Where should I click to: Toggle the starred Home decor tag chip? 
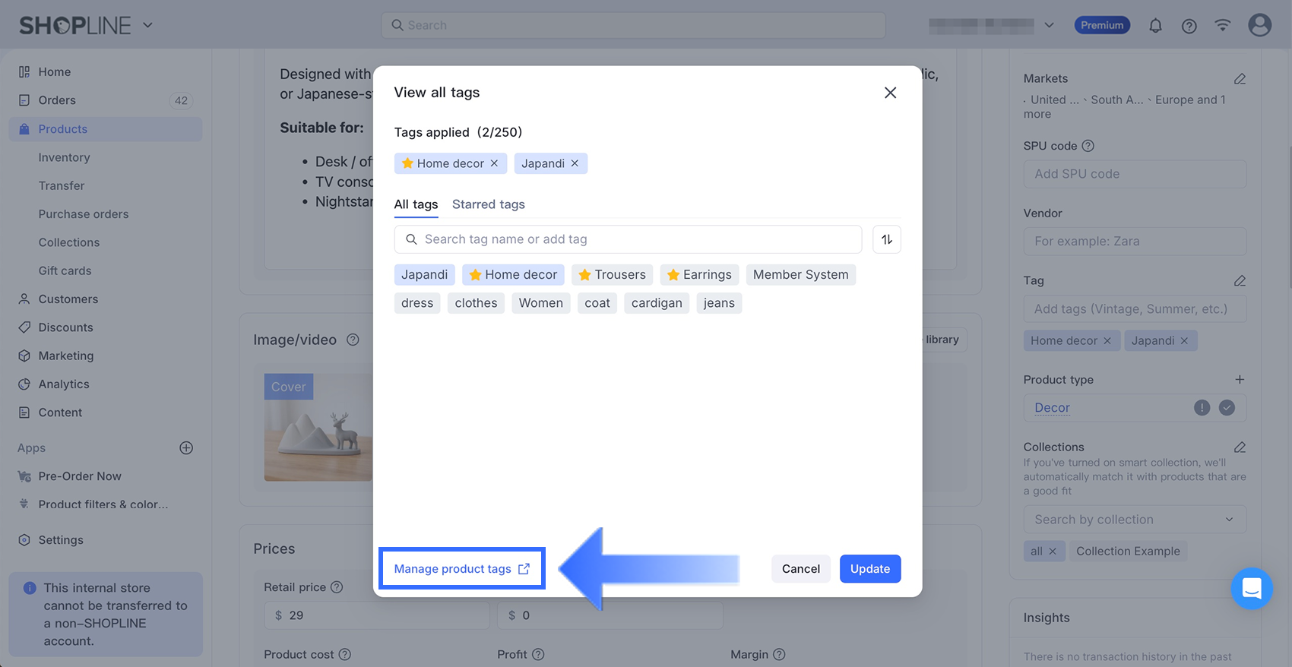513,275
